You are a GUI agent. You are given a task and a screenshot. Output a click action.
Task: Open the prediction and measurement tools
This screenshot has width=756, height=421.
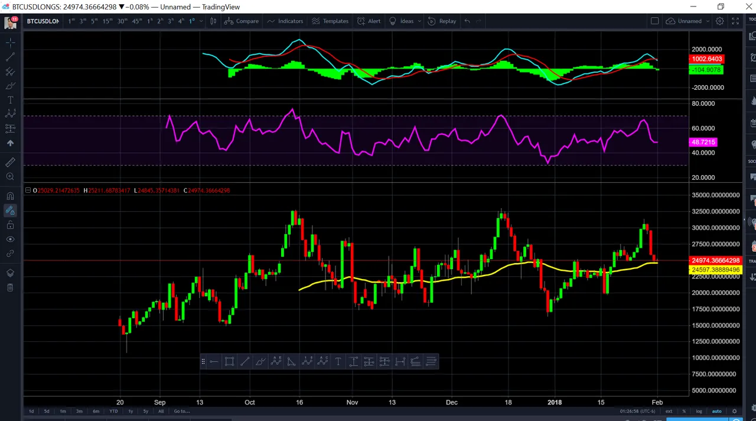coord(10,128)
